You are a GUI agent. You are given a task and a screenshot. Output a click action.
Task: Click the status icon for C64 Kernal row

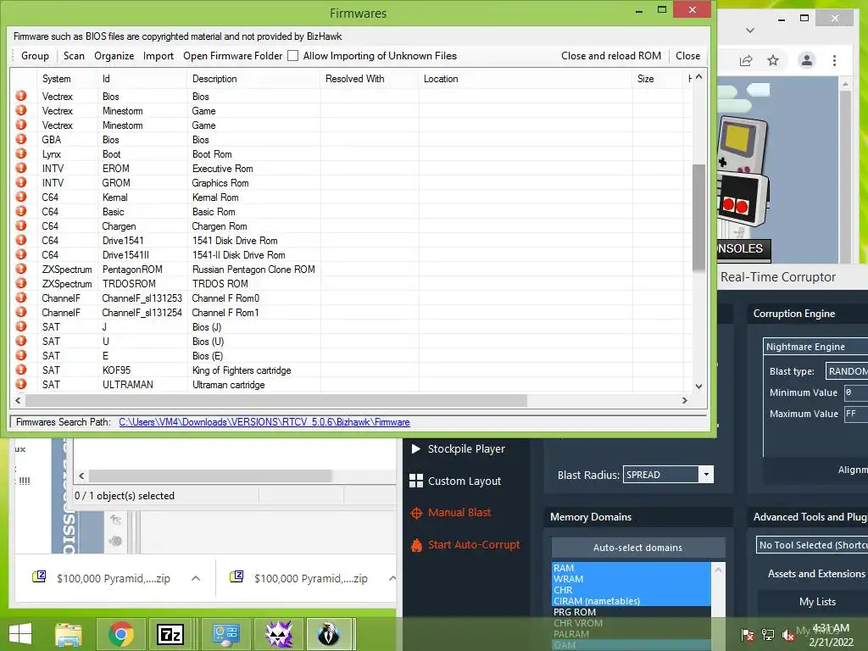click(21, 197)
